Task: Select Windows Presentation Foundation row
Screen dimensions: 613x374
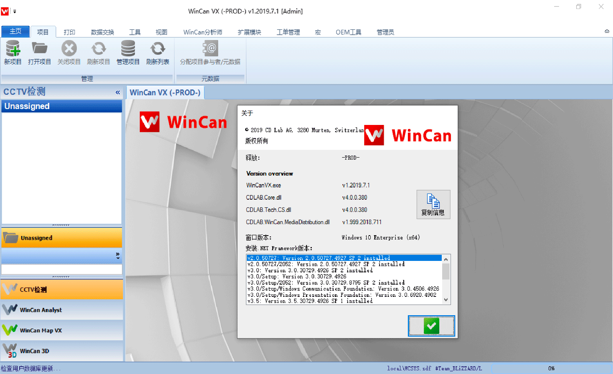Action: pos(344,295)
